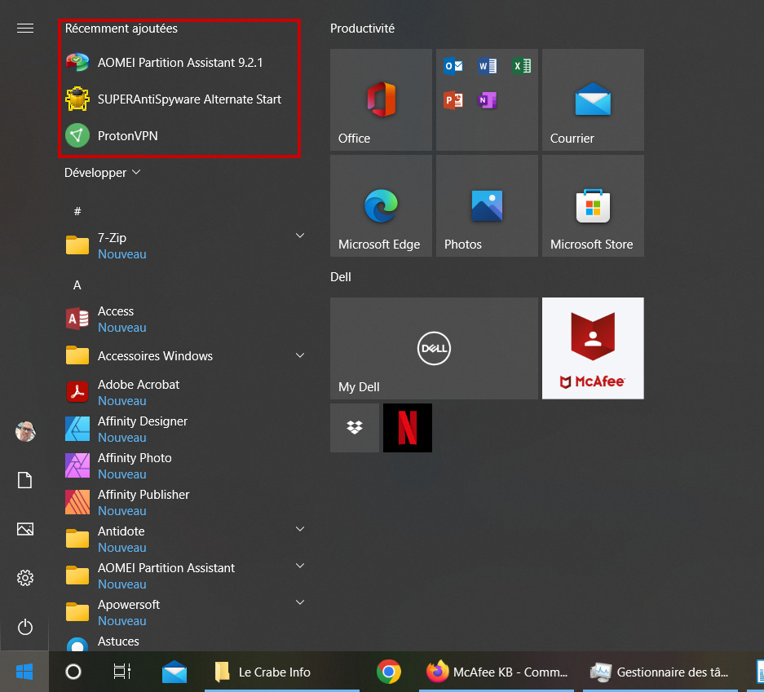Open the Microsoft Store tile
This screenshot has height=692, width=764.
[x=593, y=205]
